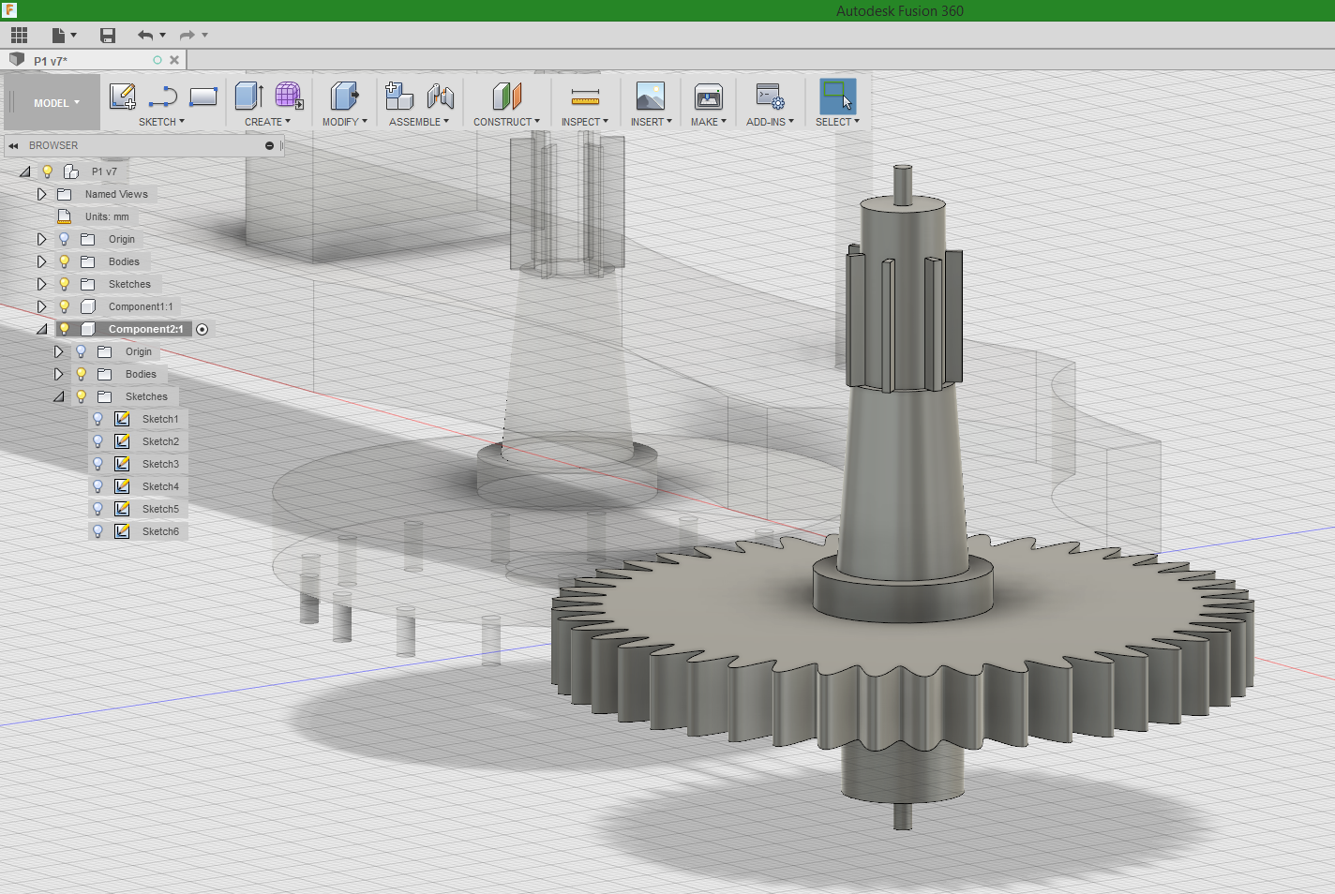Screen dimensions: 1335x894
Task: Click the 3D Print make icon
Action: [709, 97]
